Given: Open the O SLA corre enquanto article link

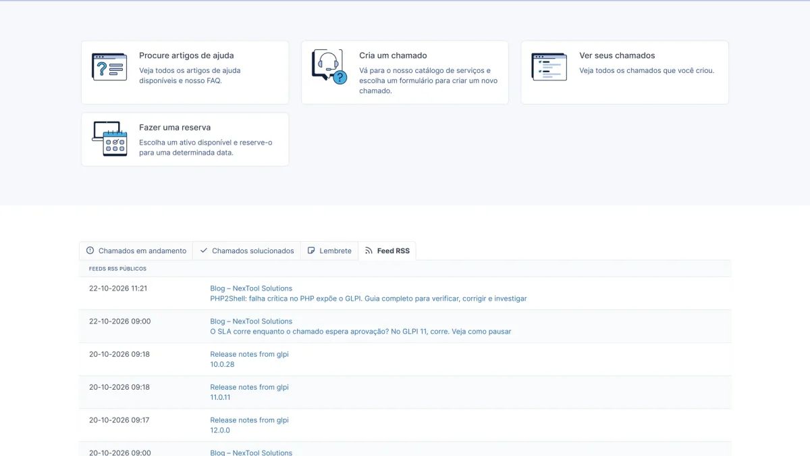Looking at the screenshot, I should click(x=360, y=332).
